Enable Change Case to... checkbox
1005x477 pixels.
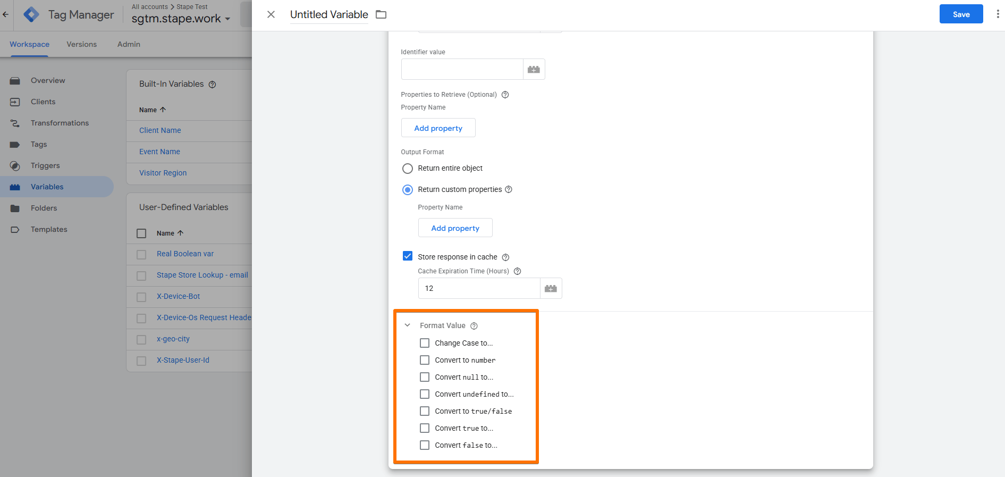[x=425, y=343]
